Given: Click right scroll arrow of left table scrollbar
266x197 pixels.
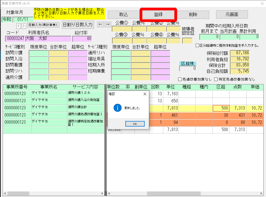Looking at the screenshot, I should (102, 193).
